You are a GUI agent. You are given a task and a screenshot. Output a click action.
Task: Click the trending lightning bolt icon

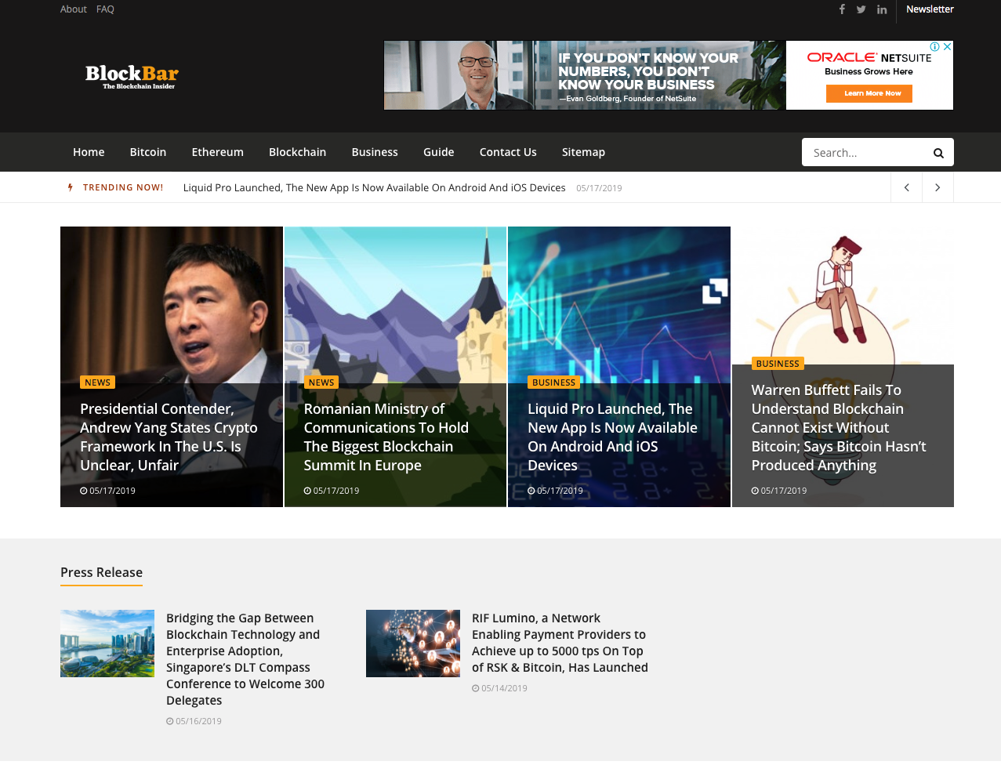(71, 187)
